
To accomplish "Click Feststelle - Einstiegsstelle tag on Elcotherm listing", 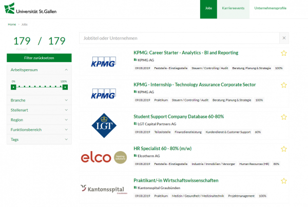I will point(171,164).
